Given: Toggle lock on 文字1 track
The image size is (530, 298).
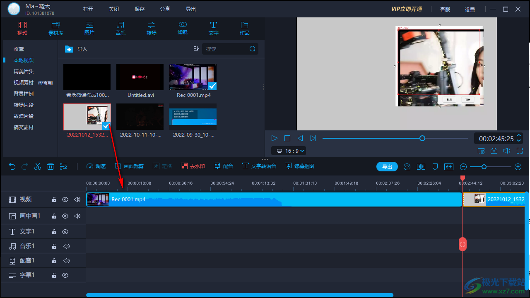Looking at the screenshot, I should pos(54,232).
